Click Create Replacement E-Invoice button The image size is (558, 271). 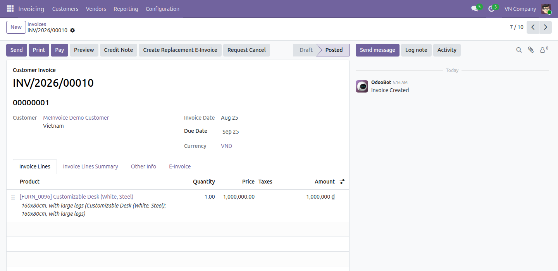click(180, 50)
